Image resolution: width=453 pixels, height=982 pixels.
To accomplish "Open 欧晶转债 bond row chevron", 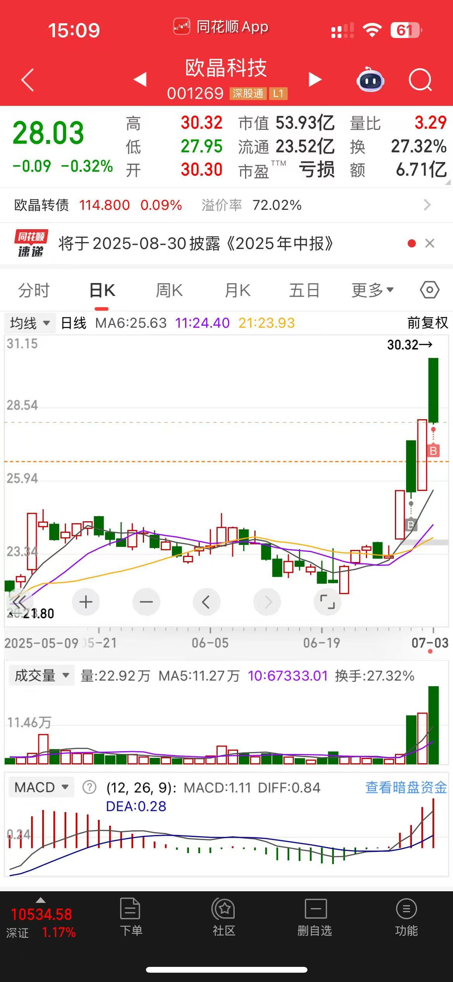I will [x=427, y=205].
